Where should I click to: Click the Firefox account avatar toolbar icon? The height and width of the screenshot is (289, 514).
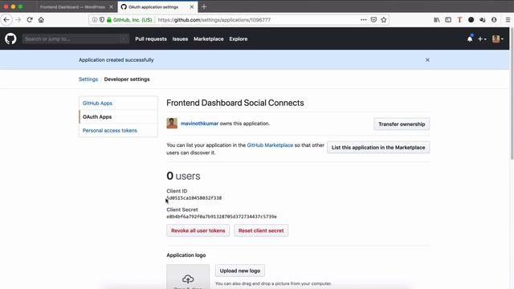494,19
